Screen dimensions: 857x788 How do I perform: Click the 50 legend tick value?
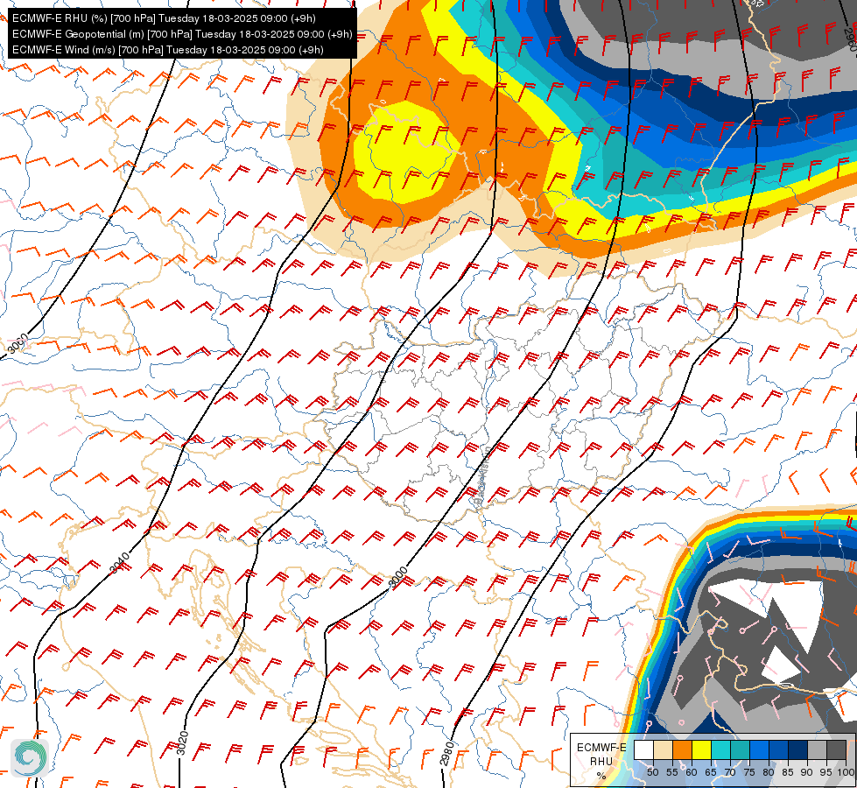(652, 772)
